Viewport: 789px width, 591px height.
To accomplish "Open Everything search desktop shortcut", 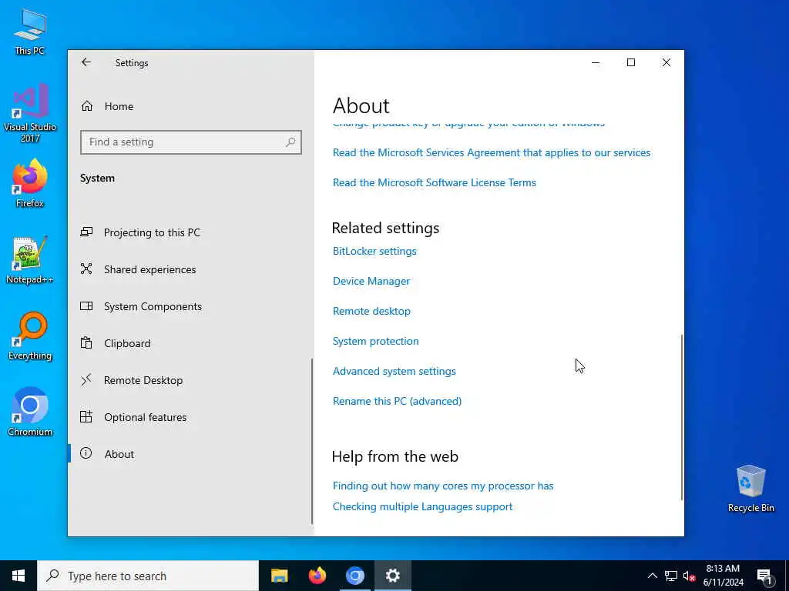I will [x=30, y=336].
